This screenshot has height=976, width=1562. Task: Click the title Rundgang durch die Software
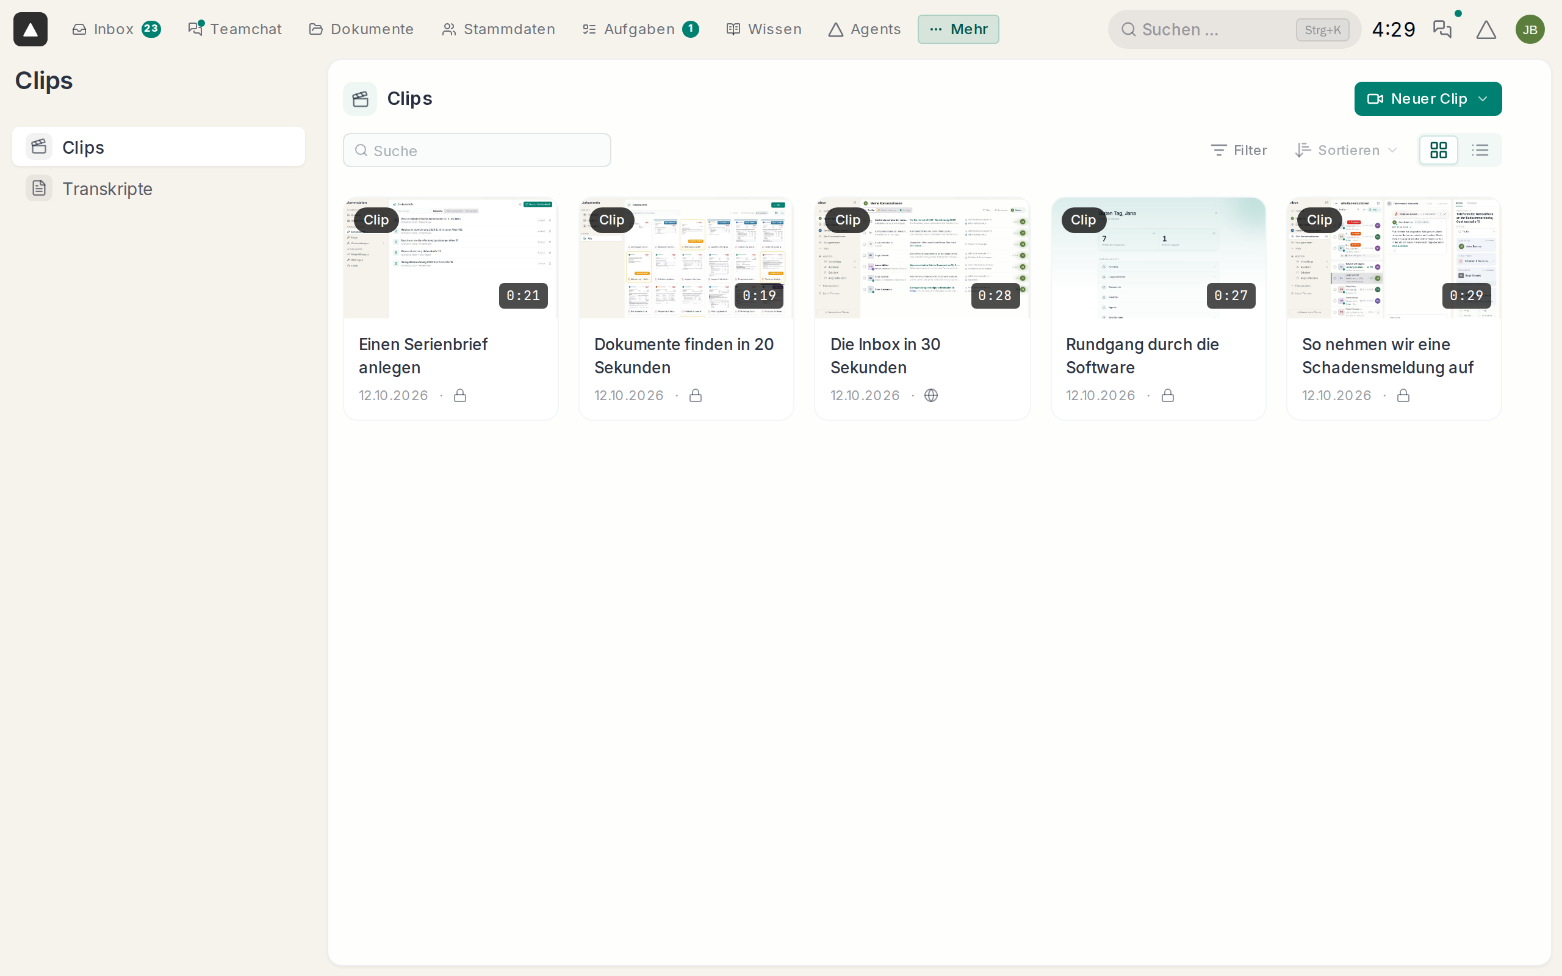1142,356
